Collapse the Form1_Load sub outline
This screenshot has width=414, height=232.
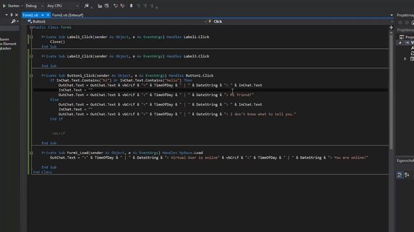(31, 153)
